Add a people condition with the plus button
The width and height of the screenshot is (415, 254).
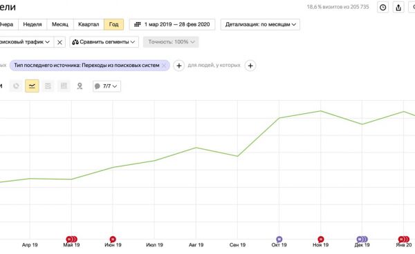pyautogui.click(x=250, y=66)
